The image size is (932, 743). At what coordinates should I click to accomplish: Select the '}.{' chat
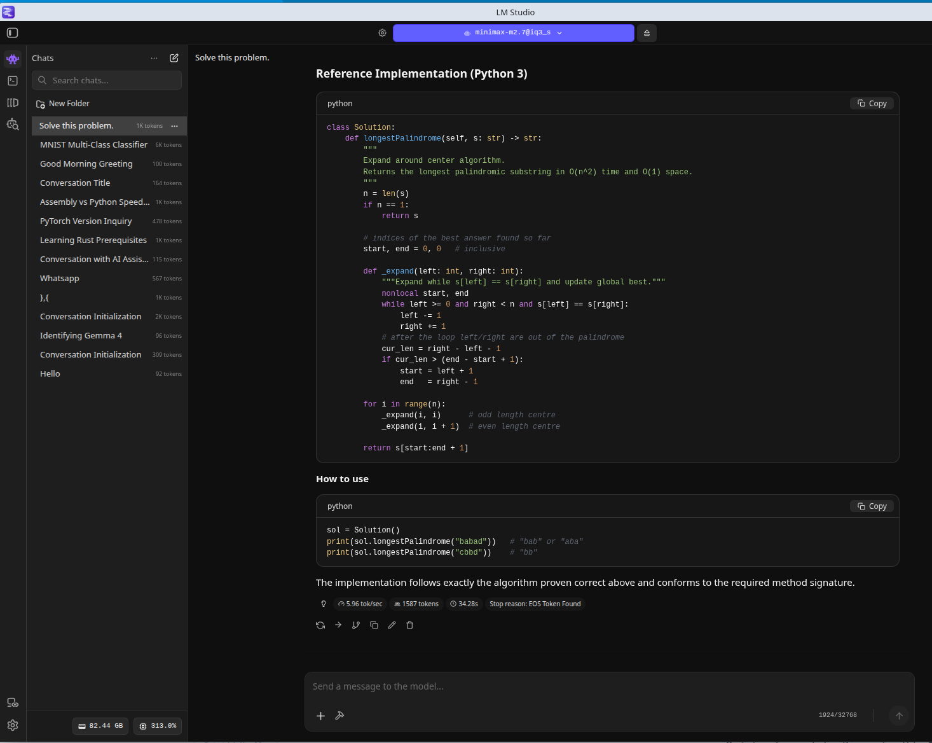(109, 298)
